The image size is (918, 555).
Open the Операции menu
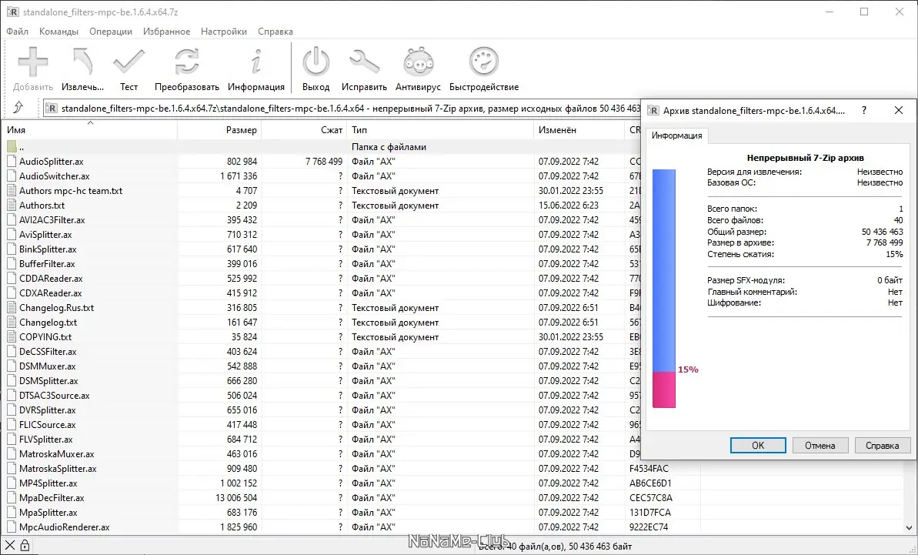click(x=111, y=32)
